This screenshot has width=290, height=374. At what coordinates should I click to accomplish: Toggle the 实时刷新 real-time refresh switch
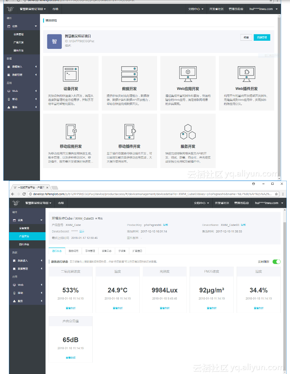click(276, 262)
